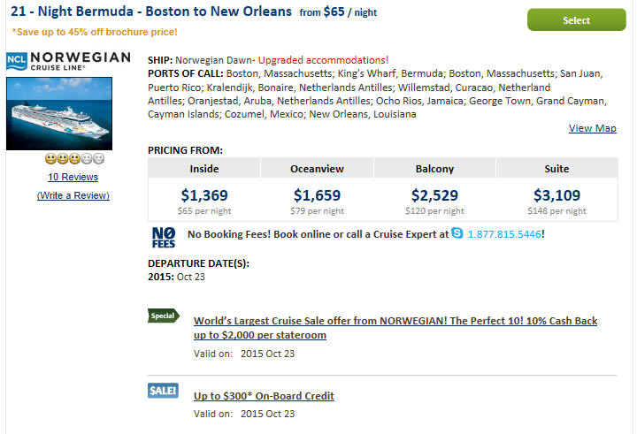Screen dimensions: 637x434
Task: Select the Oceanview cabin column header
Action: 317,168
